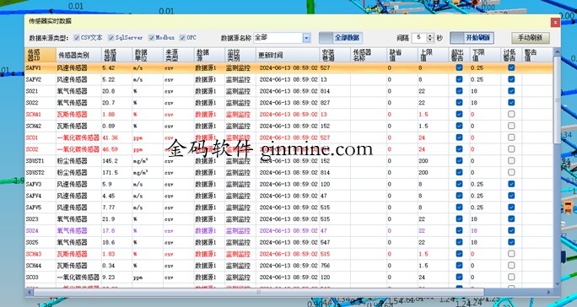Image resolution: width=577 pixels, height=307 pixels.
Task: Uncheck 过低警告 for row SO24
Action: (511, 230)
